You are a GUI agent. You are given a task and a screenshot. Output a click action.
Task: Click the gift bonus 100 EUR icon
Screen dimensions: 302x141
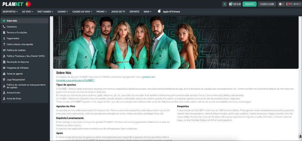(231, 4)
